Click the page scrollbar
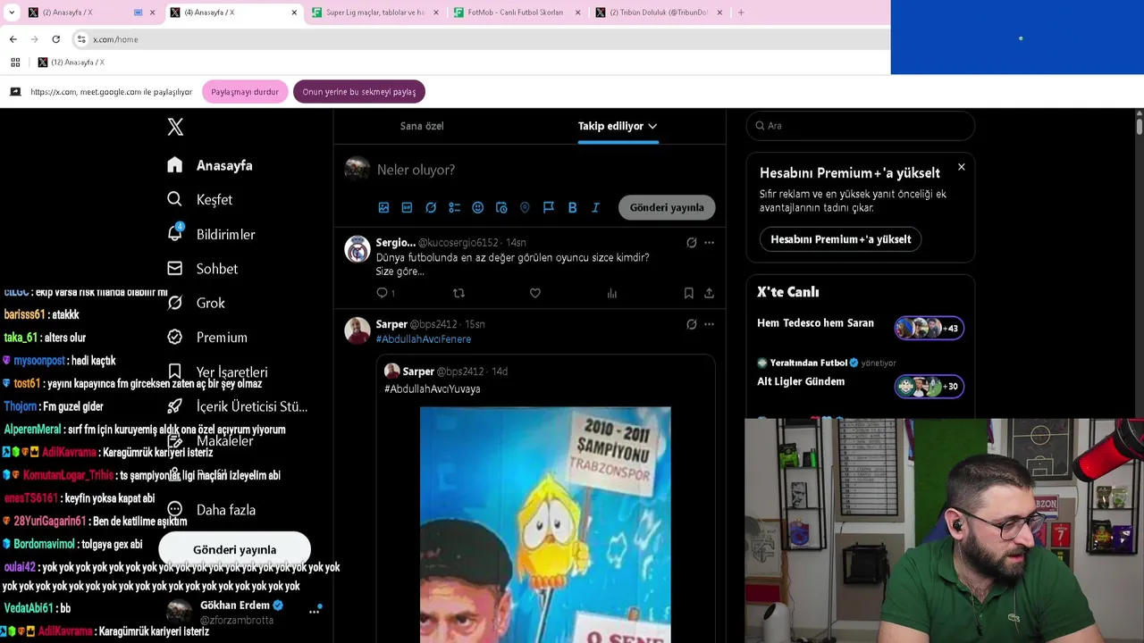 (1140, 127)
